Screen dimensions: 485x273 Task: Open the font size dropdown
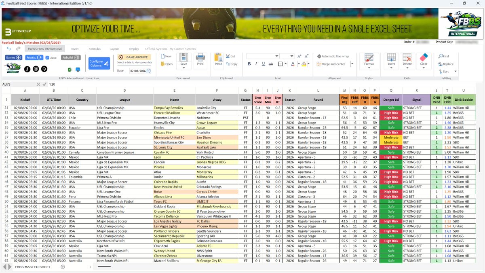tap(292, 56)
